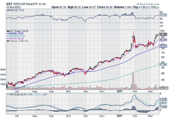Click the candlestick icon beside XRT (Daily)
The image size is (170, 119).
[8, 31]
